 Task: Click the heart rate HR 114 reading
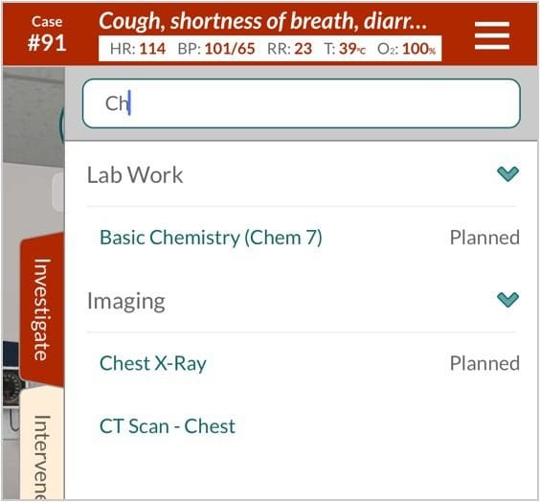138,49
